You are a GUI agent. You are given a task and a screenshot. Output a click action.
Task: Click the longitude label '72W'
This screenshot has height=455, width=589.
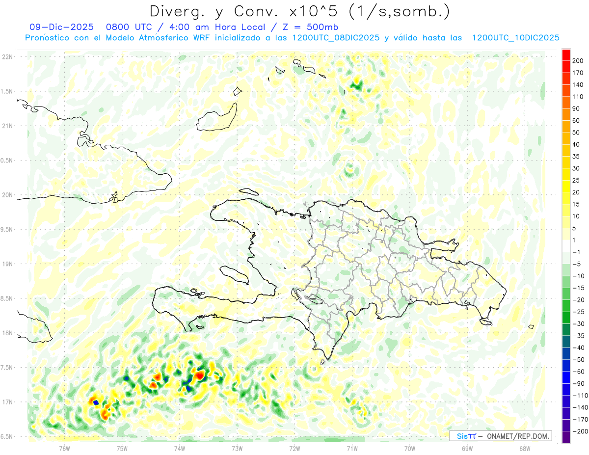tap(294, 448)
